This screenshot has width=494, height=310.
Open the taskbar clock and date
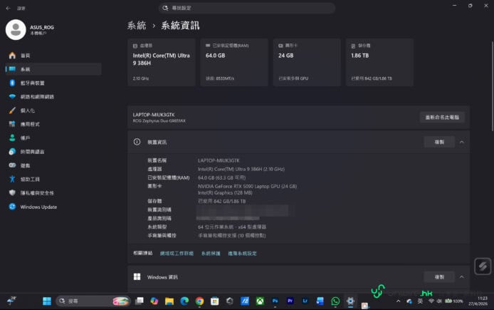coord(478,301)
